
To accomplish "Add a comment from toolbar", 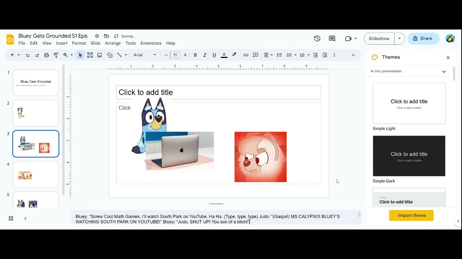I will (256, 55).
